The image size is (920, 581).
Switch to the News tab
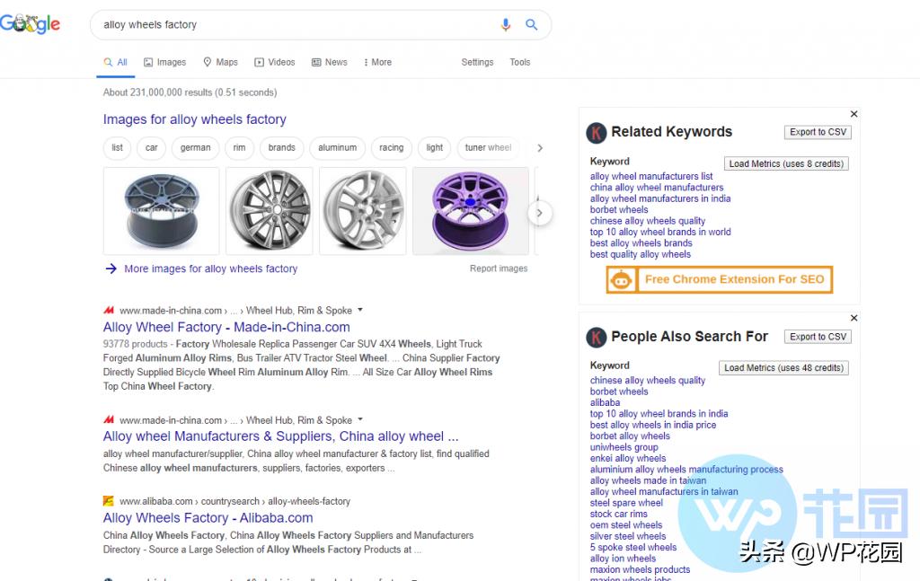(329, 62)
